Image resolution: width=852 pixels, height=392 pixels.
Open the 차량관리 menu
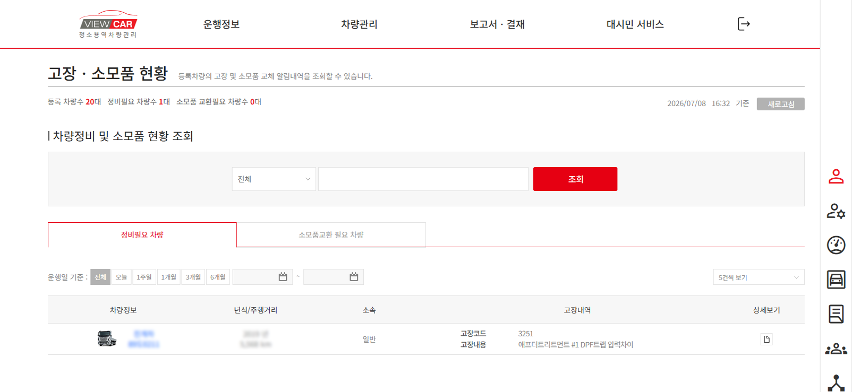click(x=359, y=24)
